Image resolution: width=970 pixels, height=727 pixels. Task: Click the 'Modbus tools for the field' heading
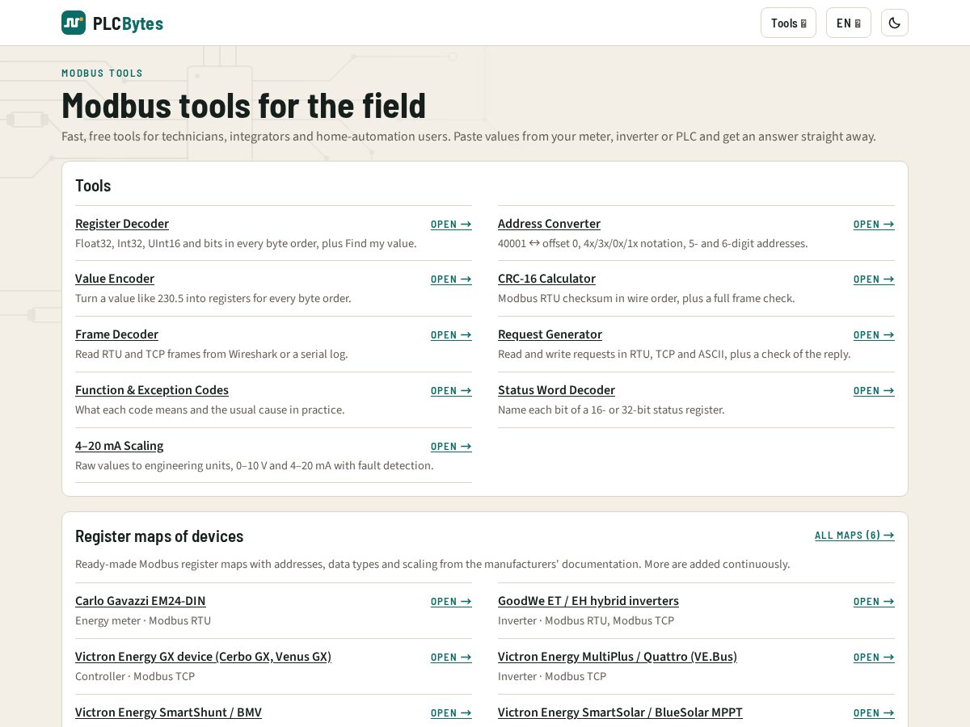[243, 106]
